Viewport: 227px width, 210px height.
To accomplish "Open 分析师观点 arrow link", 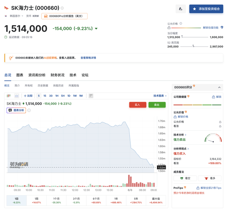I will coord(181,149).
